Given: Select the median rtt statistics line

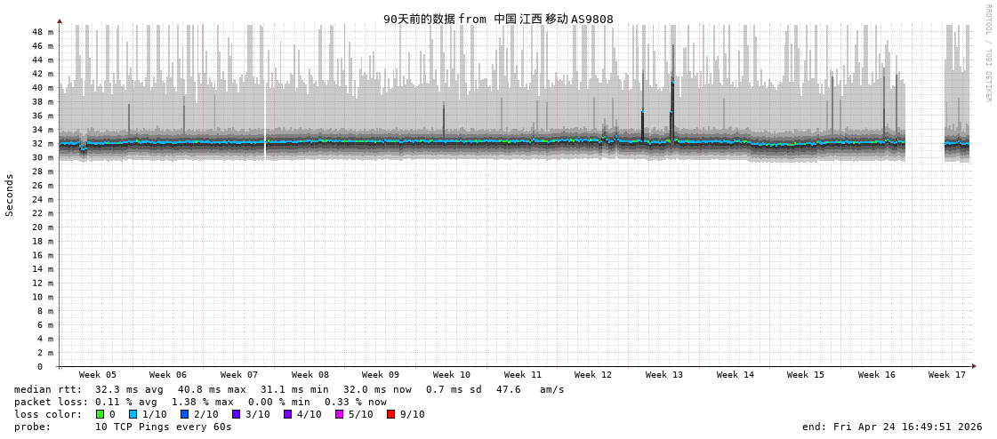Looking at the screenshot, I should click(289, 389).
